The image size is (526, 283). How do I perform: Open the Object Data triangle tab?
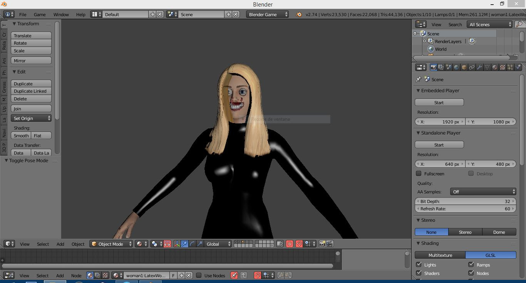click(x=487, y=67)
